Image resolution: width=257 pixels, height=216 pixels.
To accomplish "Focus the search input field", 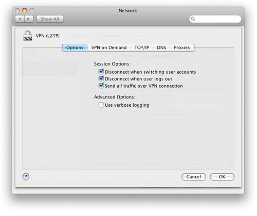I will click(215, 19).
